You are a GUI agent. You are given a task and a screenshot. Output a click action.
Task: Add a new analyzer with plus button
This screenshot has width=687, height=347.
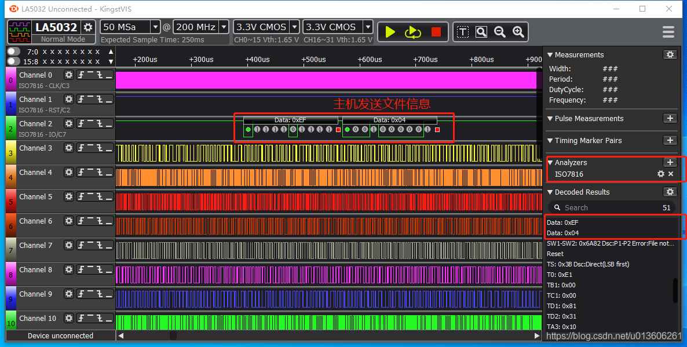(x=670, y=162)
